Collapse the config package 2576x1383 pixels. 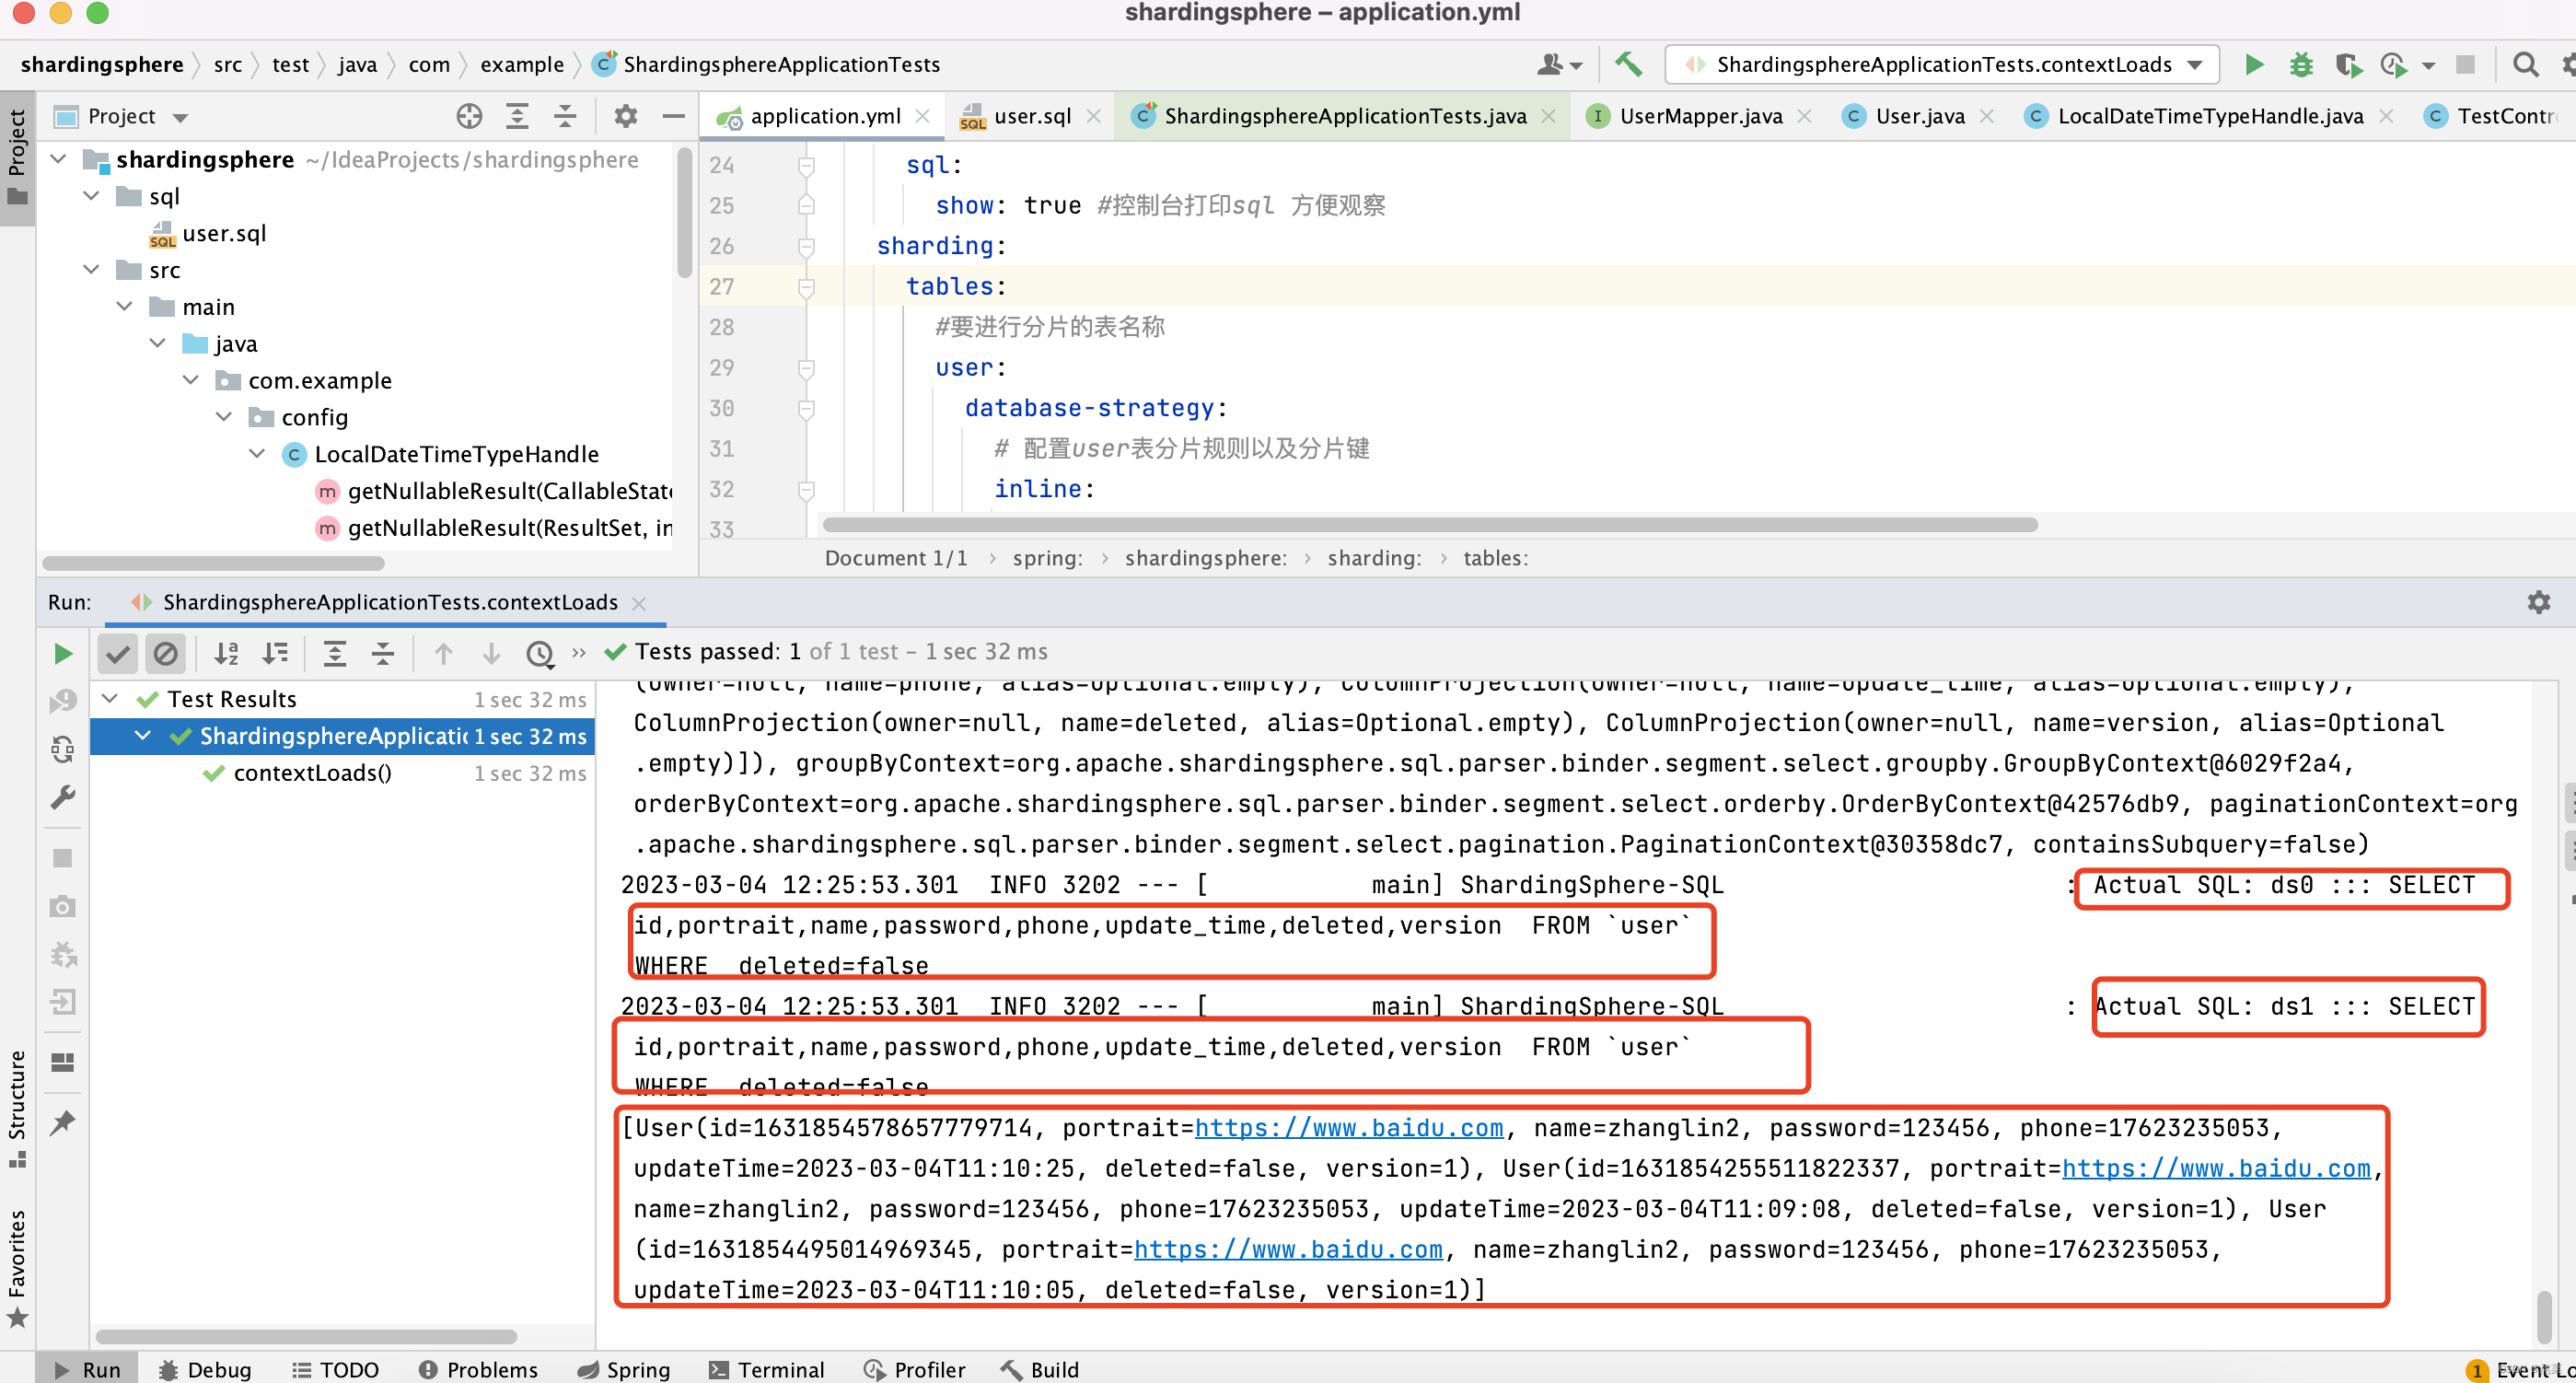(224, 417)
